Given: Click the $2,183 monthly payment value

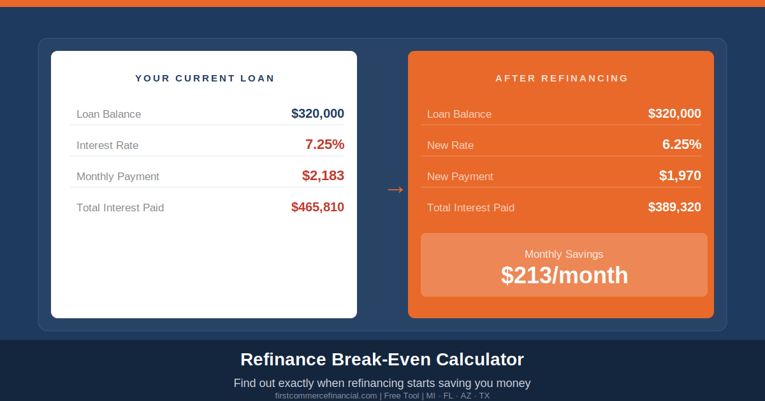Looking at the screenshot, I should click(323, 176).
